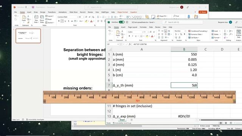Image resolution: width=242 pixels, height=136 pixels.
Task: Open Excel Format as Table dropdown
Action: (x=195, y=34)
